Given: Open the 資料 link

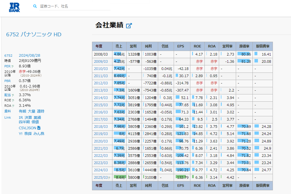Looking at the screenshot, I should 7,111.
